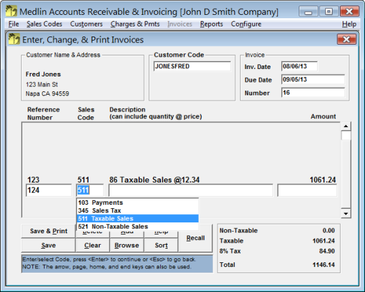Click the 8% Tax value 84.90
Image resolution: width=365 pixels, height=292 pixels.
point(327,251)
